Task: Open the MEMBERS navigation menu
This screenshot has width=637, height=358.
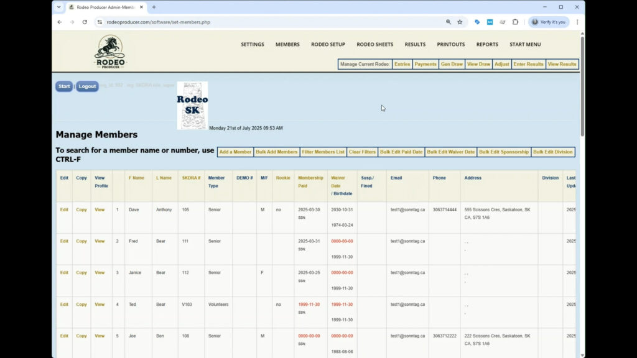Action: pos(287,44)
